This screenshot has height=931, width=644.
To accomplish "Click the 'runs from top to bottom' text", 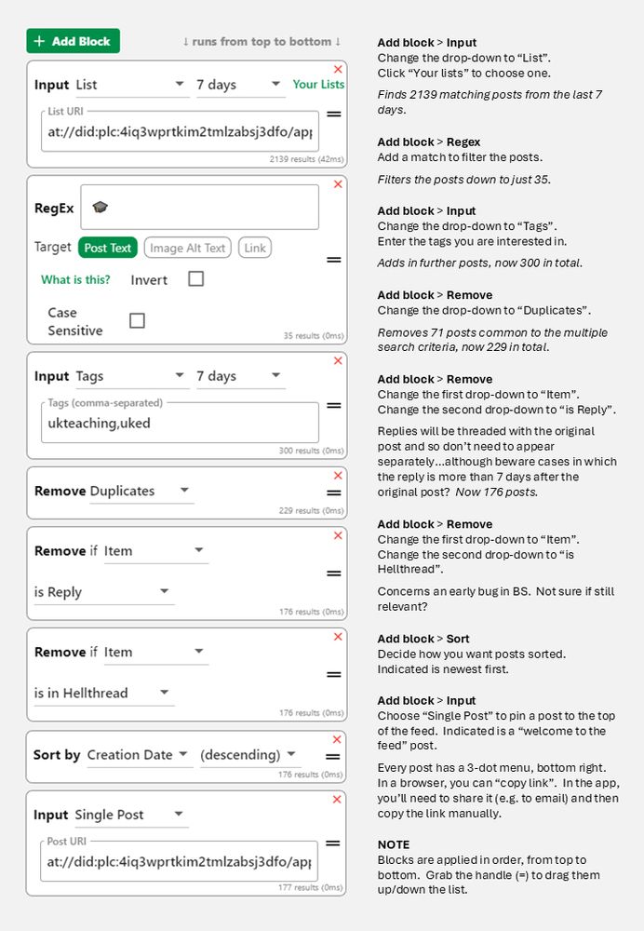I will [x=262, y=42].
